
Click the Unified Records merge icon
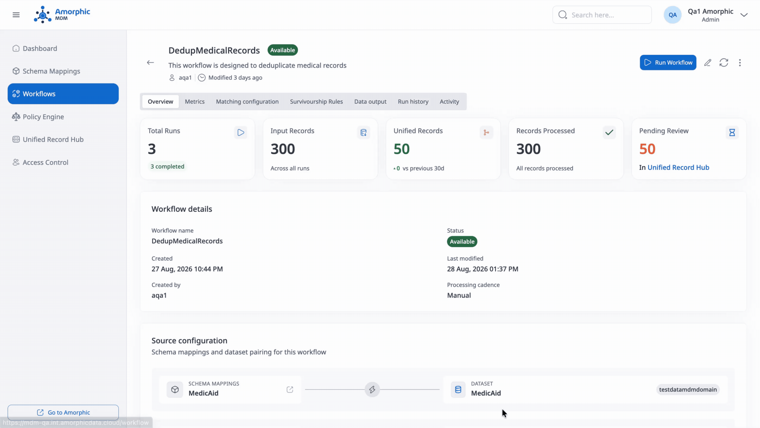coord(486,132)
